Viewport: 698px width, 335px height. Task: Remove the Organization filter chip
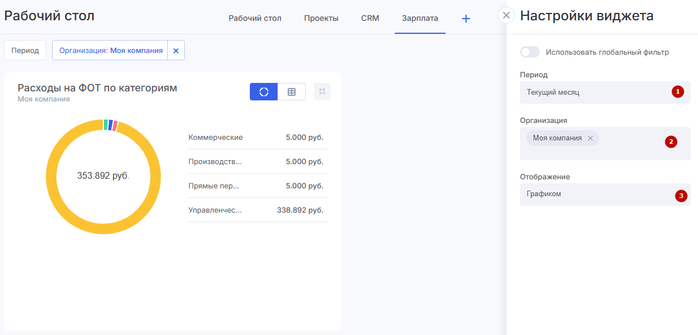pyautogui.click(x=176, y=50)
